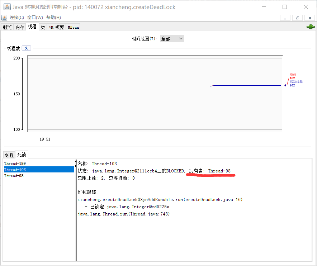Click the 19:51 time axis label
Image resolution: width=317 pixels, height=266 pixels.
(45, 139)
